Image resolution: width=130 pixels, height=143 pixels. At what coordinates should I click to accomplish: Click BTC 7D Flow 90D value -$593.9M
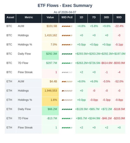[119, 63]
